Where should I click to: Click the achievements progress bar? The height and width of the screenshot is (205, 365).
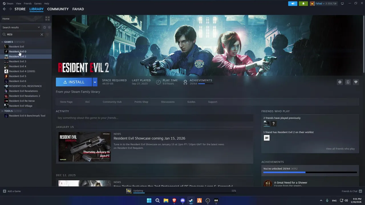tap(310, 172)
